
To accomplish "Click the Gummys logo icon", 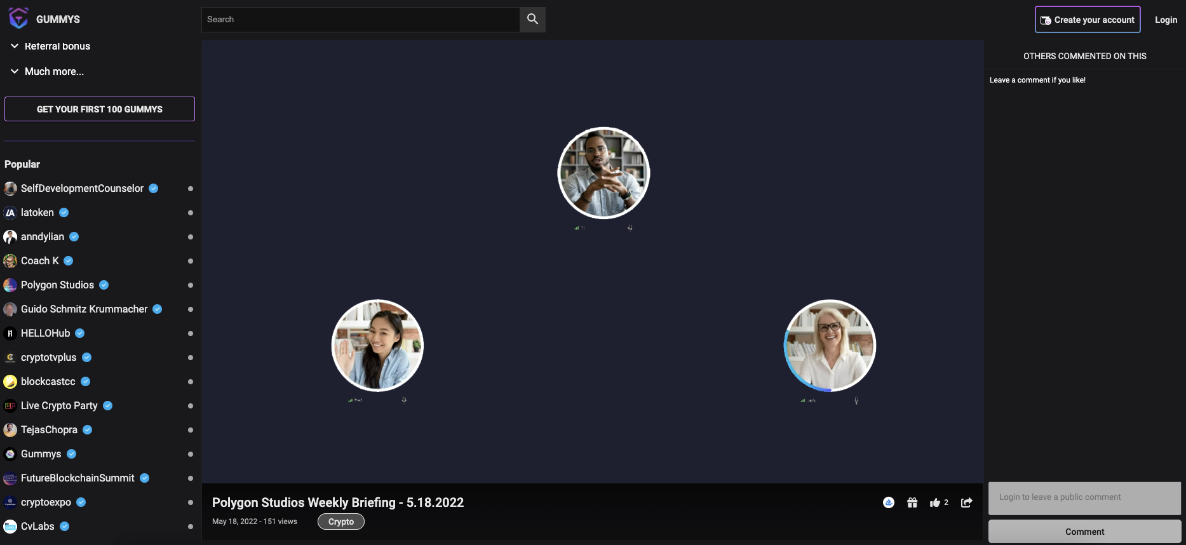I will 18,18.
